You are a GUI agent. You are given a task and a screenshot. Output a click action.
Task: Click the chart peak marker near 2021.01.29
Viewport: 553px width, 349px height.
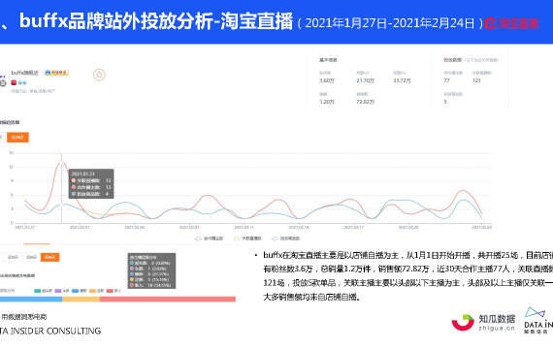coord(61,161)
